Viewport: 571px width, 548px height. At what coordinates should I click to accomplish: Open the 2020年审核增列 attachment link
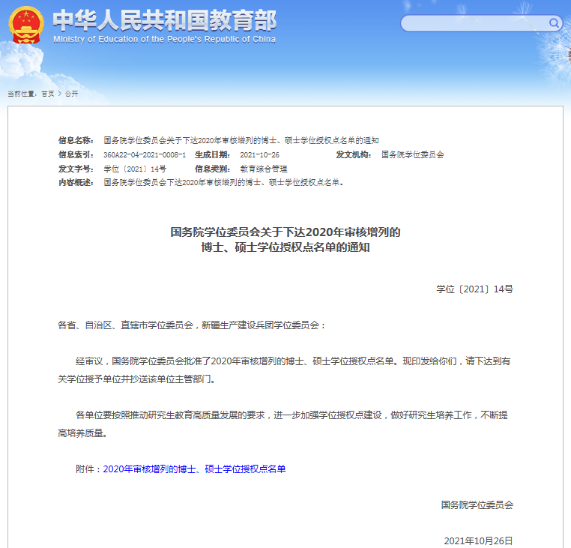tap(194, 469)
